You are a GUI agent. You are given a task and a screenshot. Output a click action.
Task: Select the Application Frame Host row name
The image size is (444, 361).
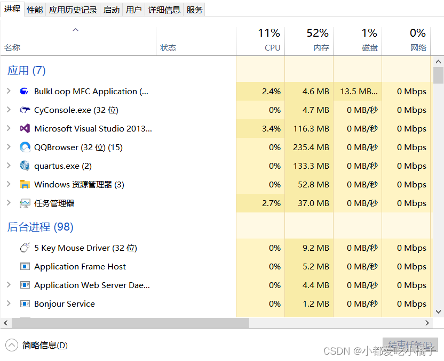(x=80, y=266)
